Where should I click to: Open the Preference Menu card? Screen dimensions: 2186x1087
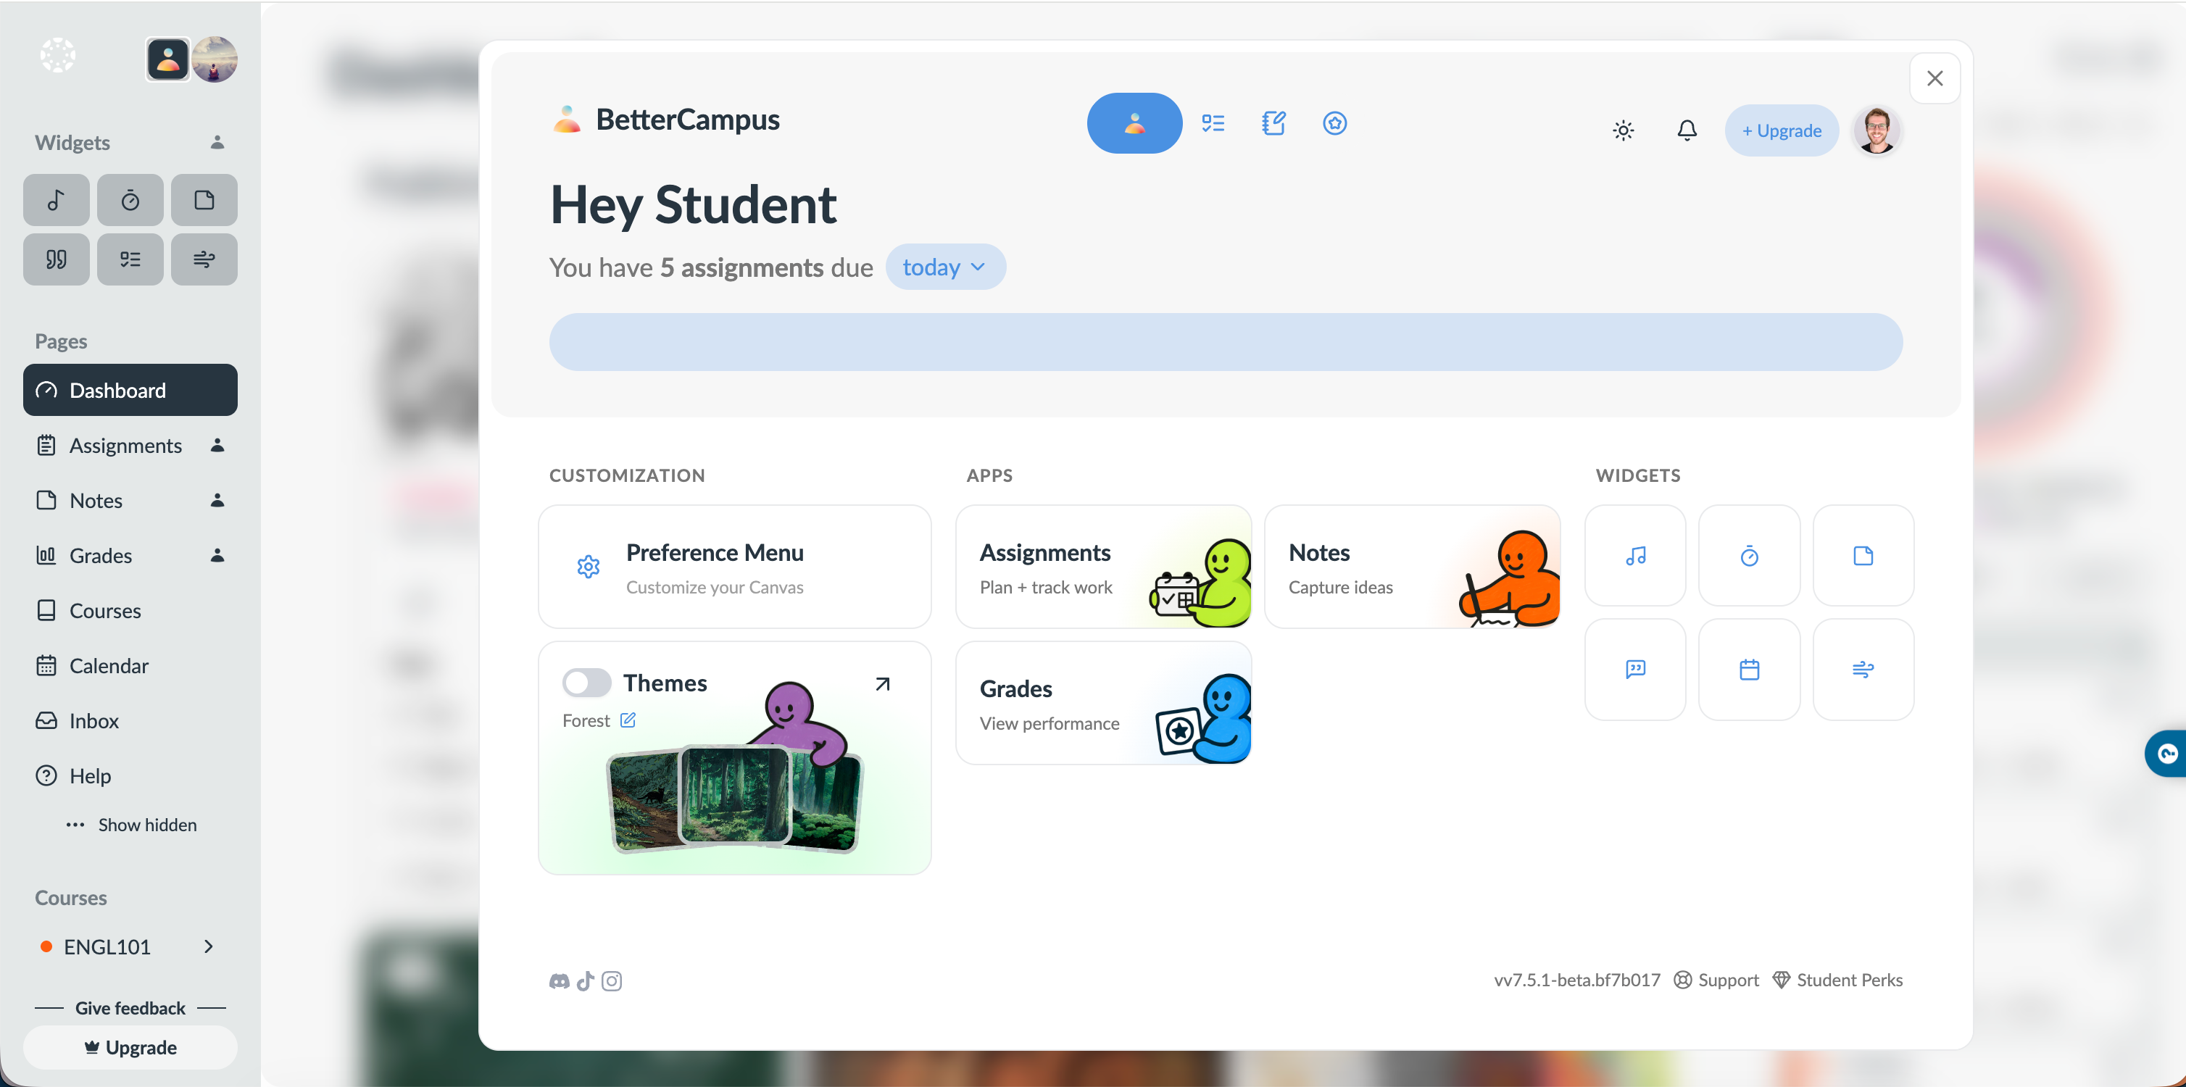pyautogui.click(x=734, y=567)
